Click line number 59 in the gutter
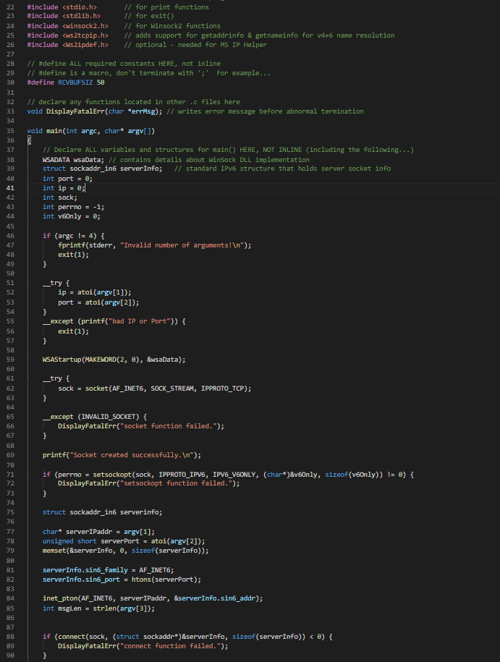The height and width of the screenshot is (662, 500). point(10,360)
